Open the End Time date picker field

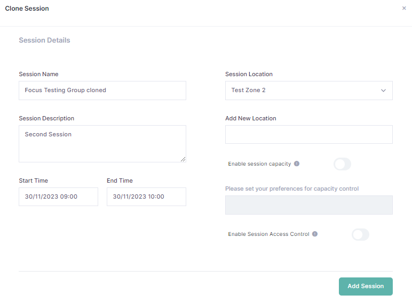pyautogui.click(x=146, y=196)
